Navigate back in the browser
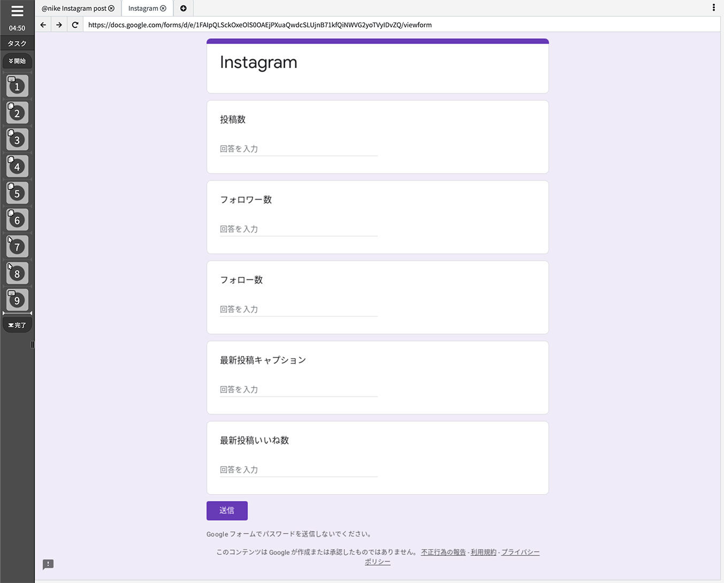724x583 pixels. point(43,25)
